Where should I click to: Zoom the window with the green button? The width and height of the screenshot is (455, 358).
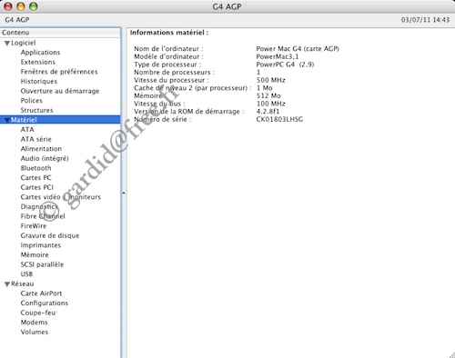point(34,6)
